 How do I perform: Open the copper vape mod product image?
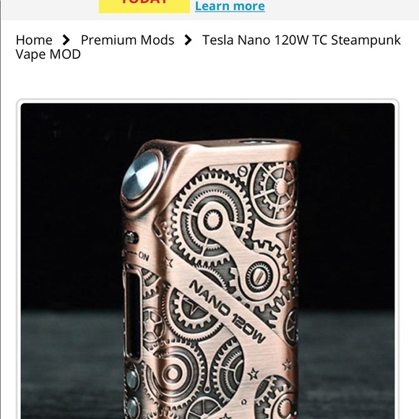pos(207,261)
